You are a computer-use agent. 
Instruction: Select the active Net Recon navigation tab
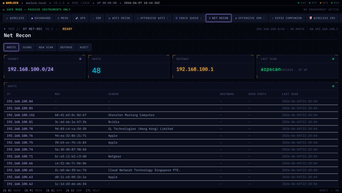click(219, 18)
